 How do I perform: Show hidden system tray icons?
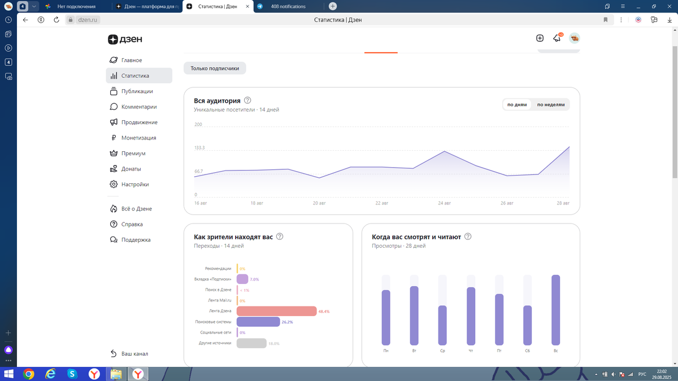(597, 374)
